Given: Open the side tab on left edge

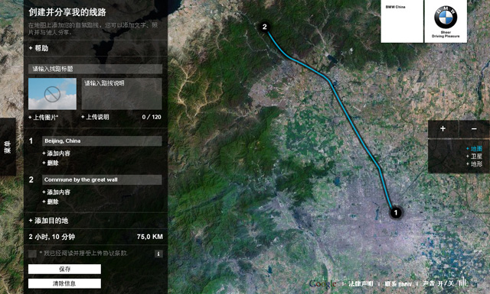Looking at the screenshot, I should coord(8,147).
